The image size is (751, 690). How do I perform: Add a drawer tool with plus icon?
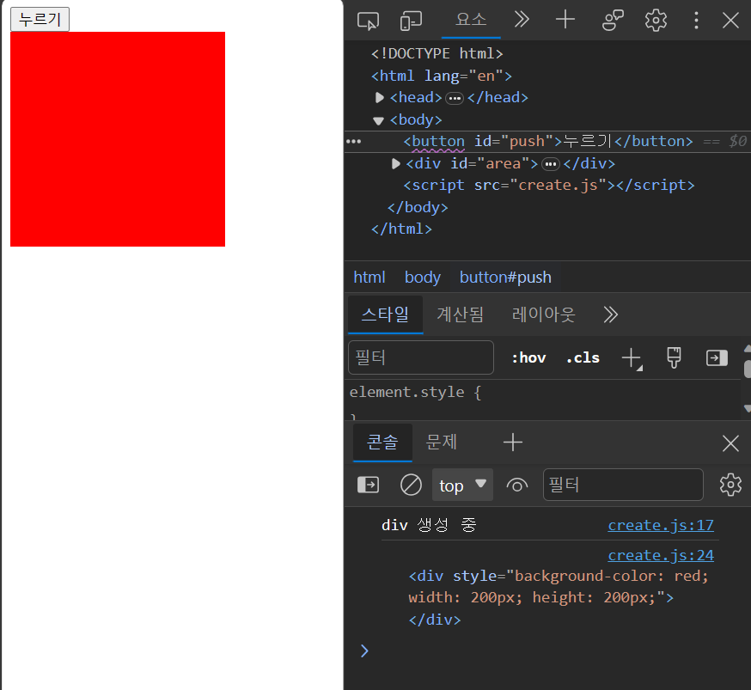512,443
